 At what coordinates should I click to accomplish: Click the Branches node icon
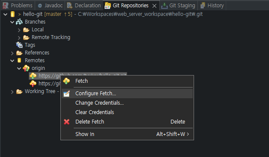coord(19,22)
